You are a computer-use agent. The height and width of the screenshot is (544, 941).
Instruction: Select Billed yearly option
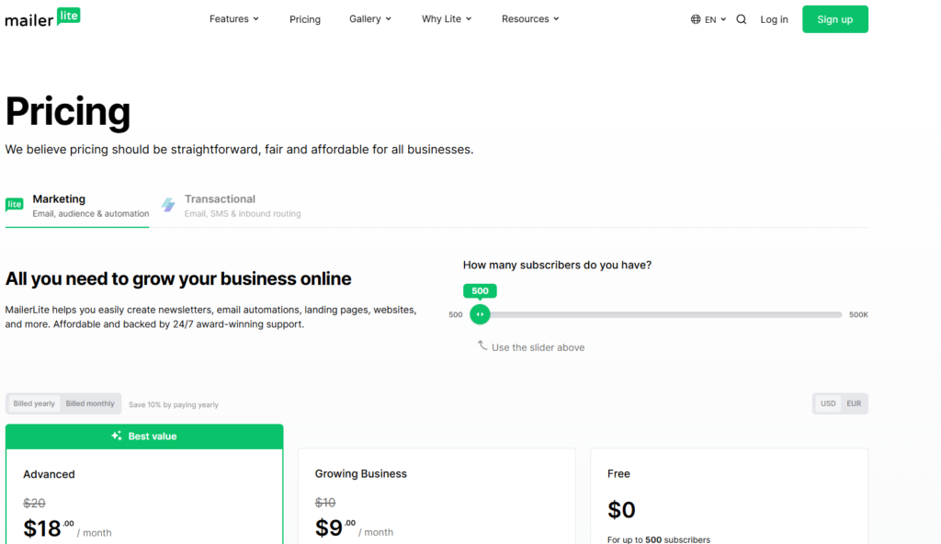[x=34, y=403]
